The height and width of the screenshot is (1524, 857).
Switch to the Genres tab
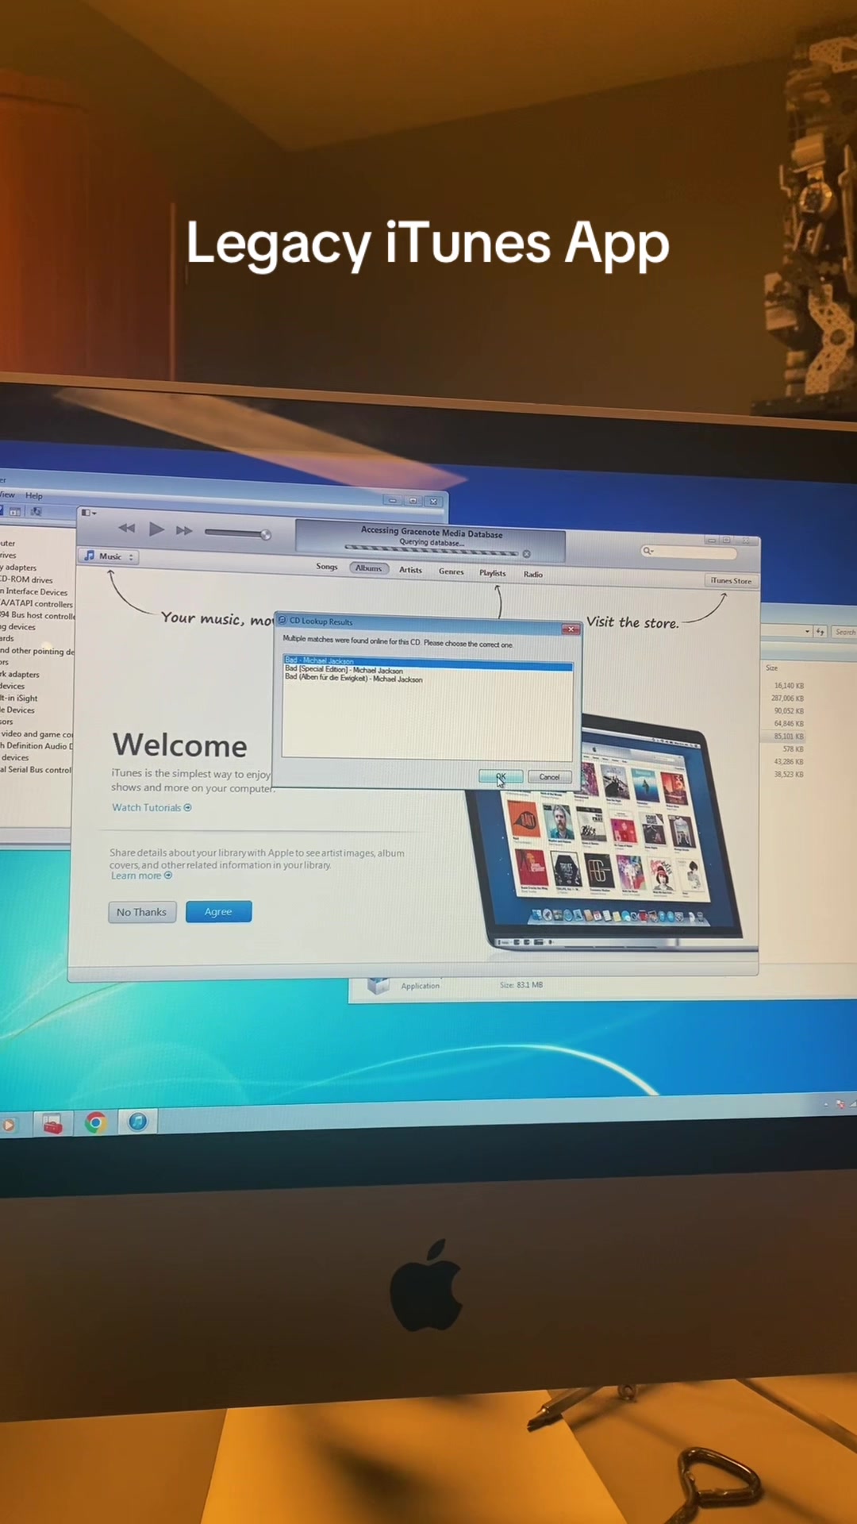(451, 571)
